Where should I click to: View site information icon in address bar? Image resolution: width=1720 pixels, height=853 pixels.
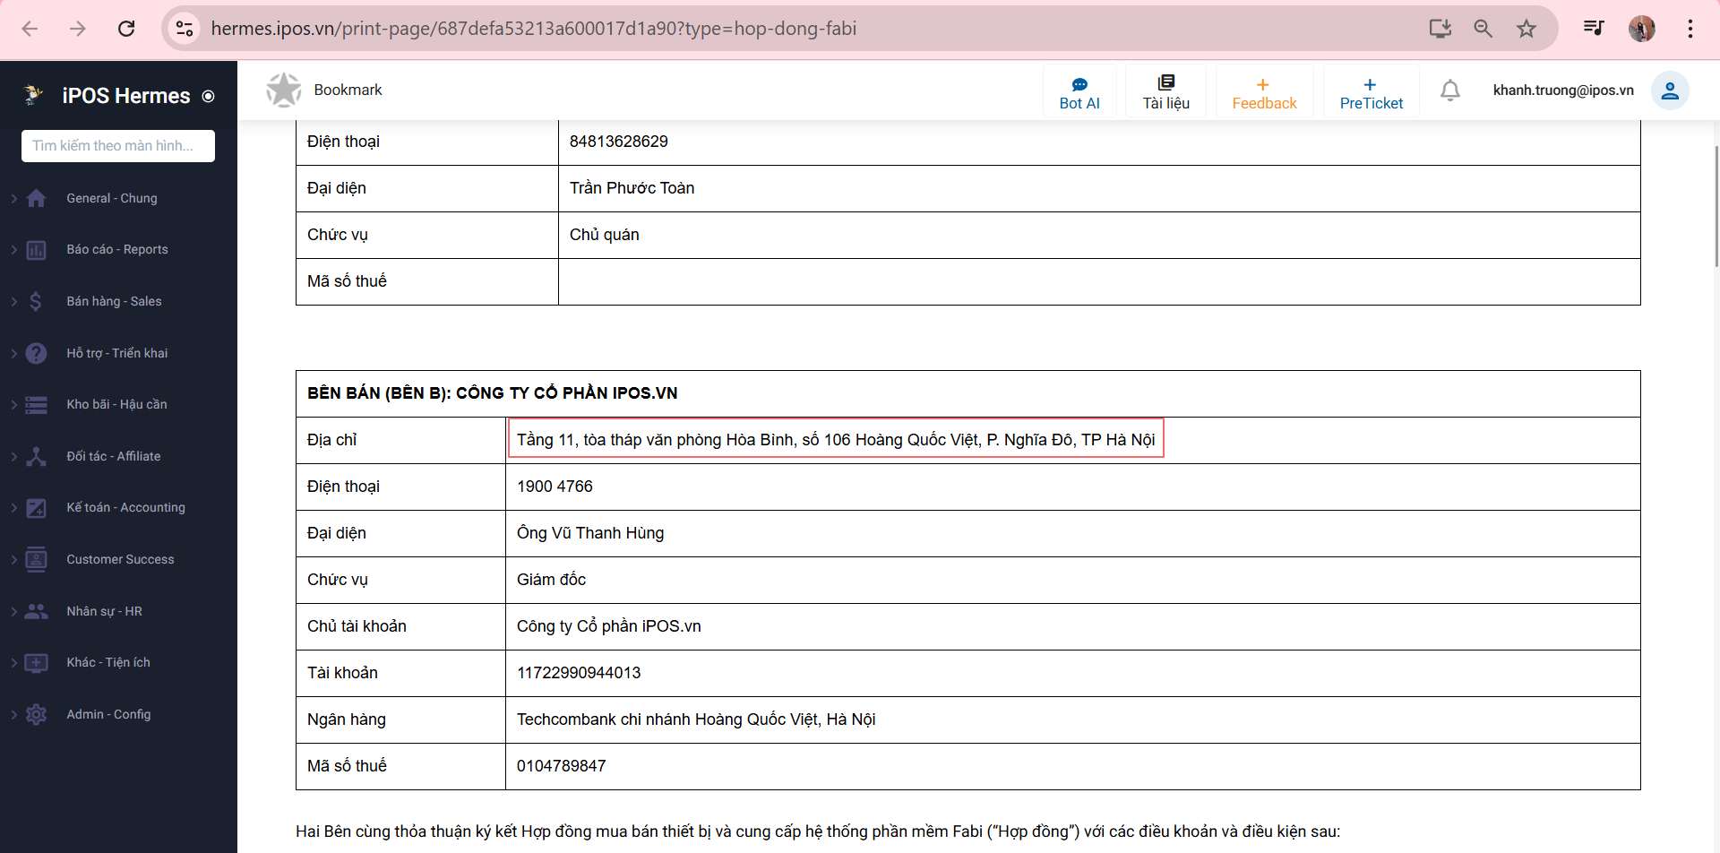[185, 29]
